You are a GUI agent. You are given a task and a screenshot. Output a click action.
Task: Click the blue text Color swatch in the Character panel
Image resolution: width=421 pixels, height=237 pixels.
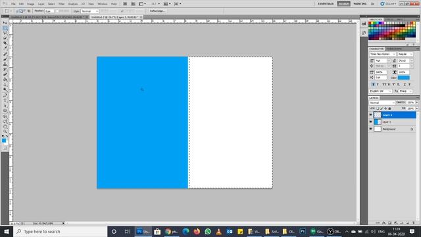click(x=404, y=78)
